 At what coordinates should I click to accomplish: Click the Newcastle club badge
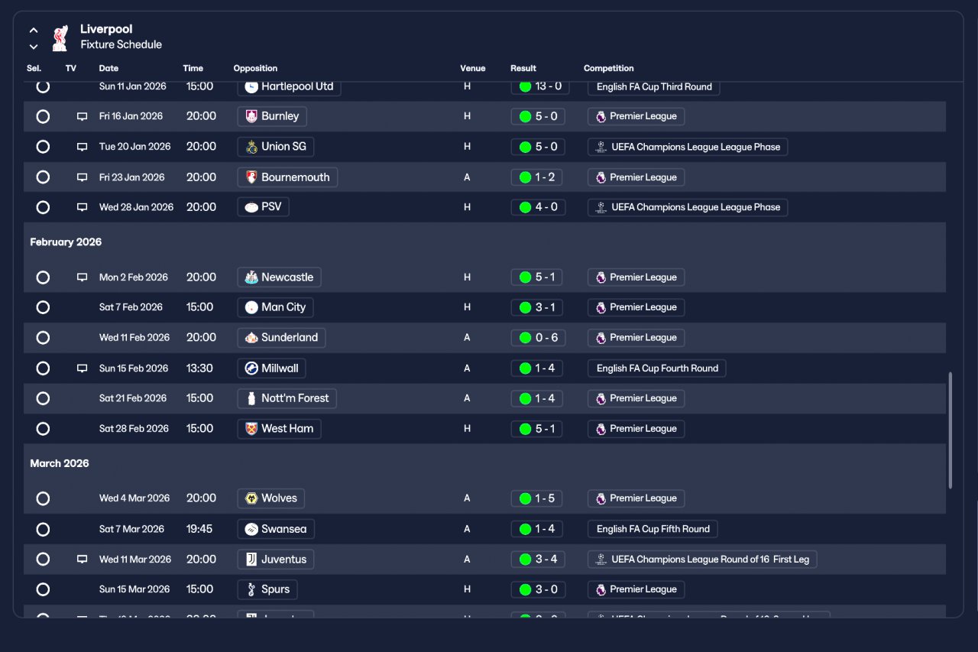(251, 277)
